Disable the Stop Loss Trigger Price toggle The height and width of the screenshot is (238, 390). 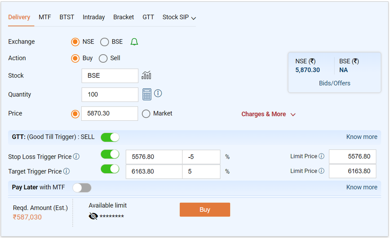110,154
